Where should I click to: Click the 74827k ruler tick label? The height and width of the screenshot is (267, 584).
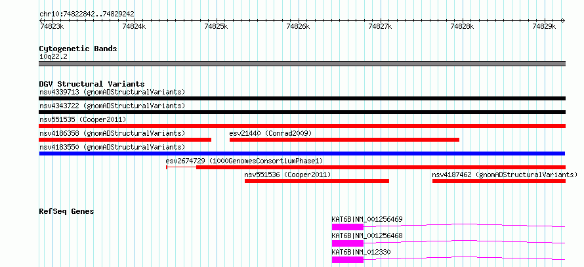click(x=380, y=26)
